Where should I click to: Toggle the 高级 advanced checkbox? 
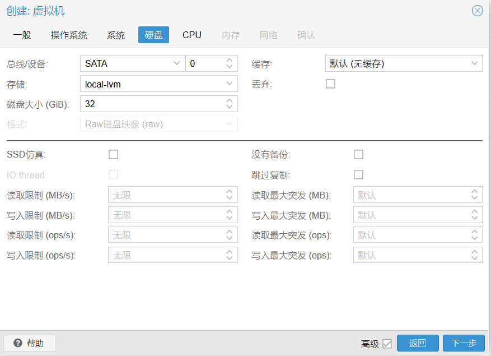pos(387,344)
